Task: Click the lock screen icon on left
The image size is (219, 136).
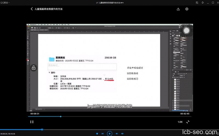Action: [33, 68]
